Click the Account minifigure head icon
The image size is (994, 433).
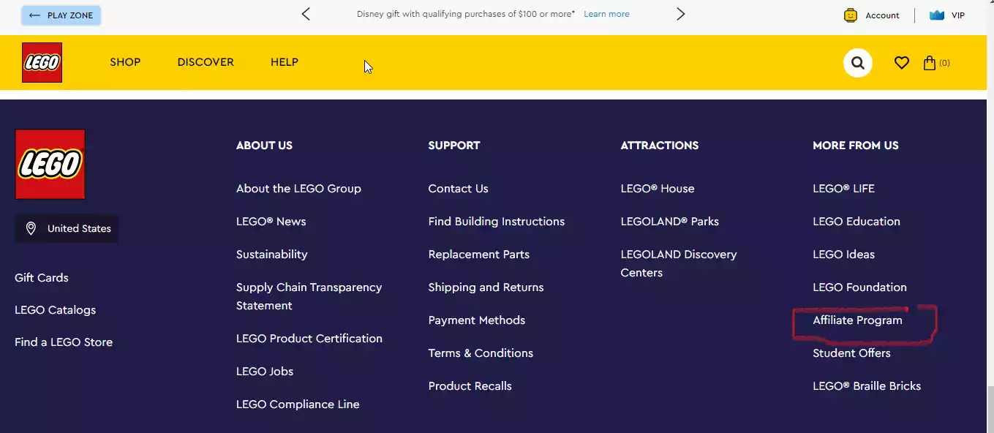851,15
